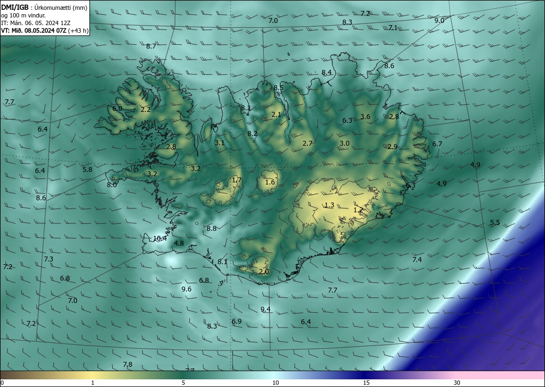Click the 8.0 value near Snæfellsnes tip
The image size is (545, 387).
point(112,185)
